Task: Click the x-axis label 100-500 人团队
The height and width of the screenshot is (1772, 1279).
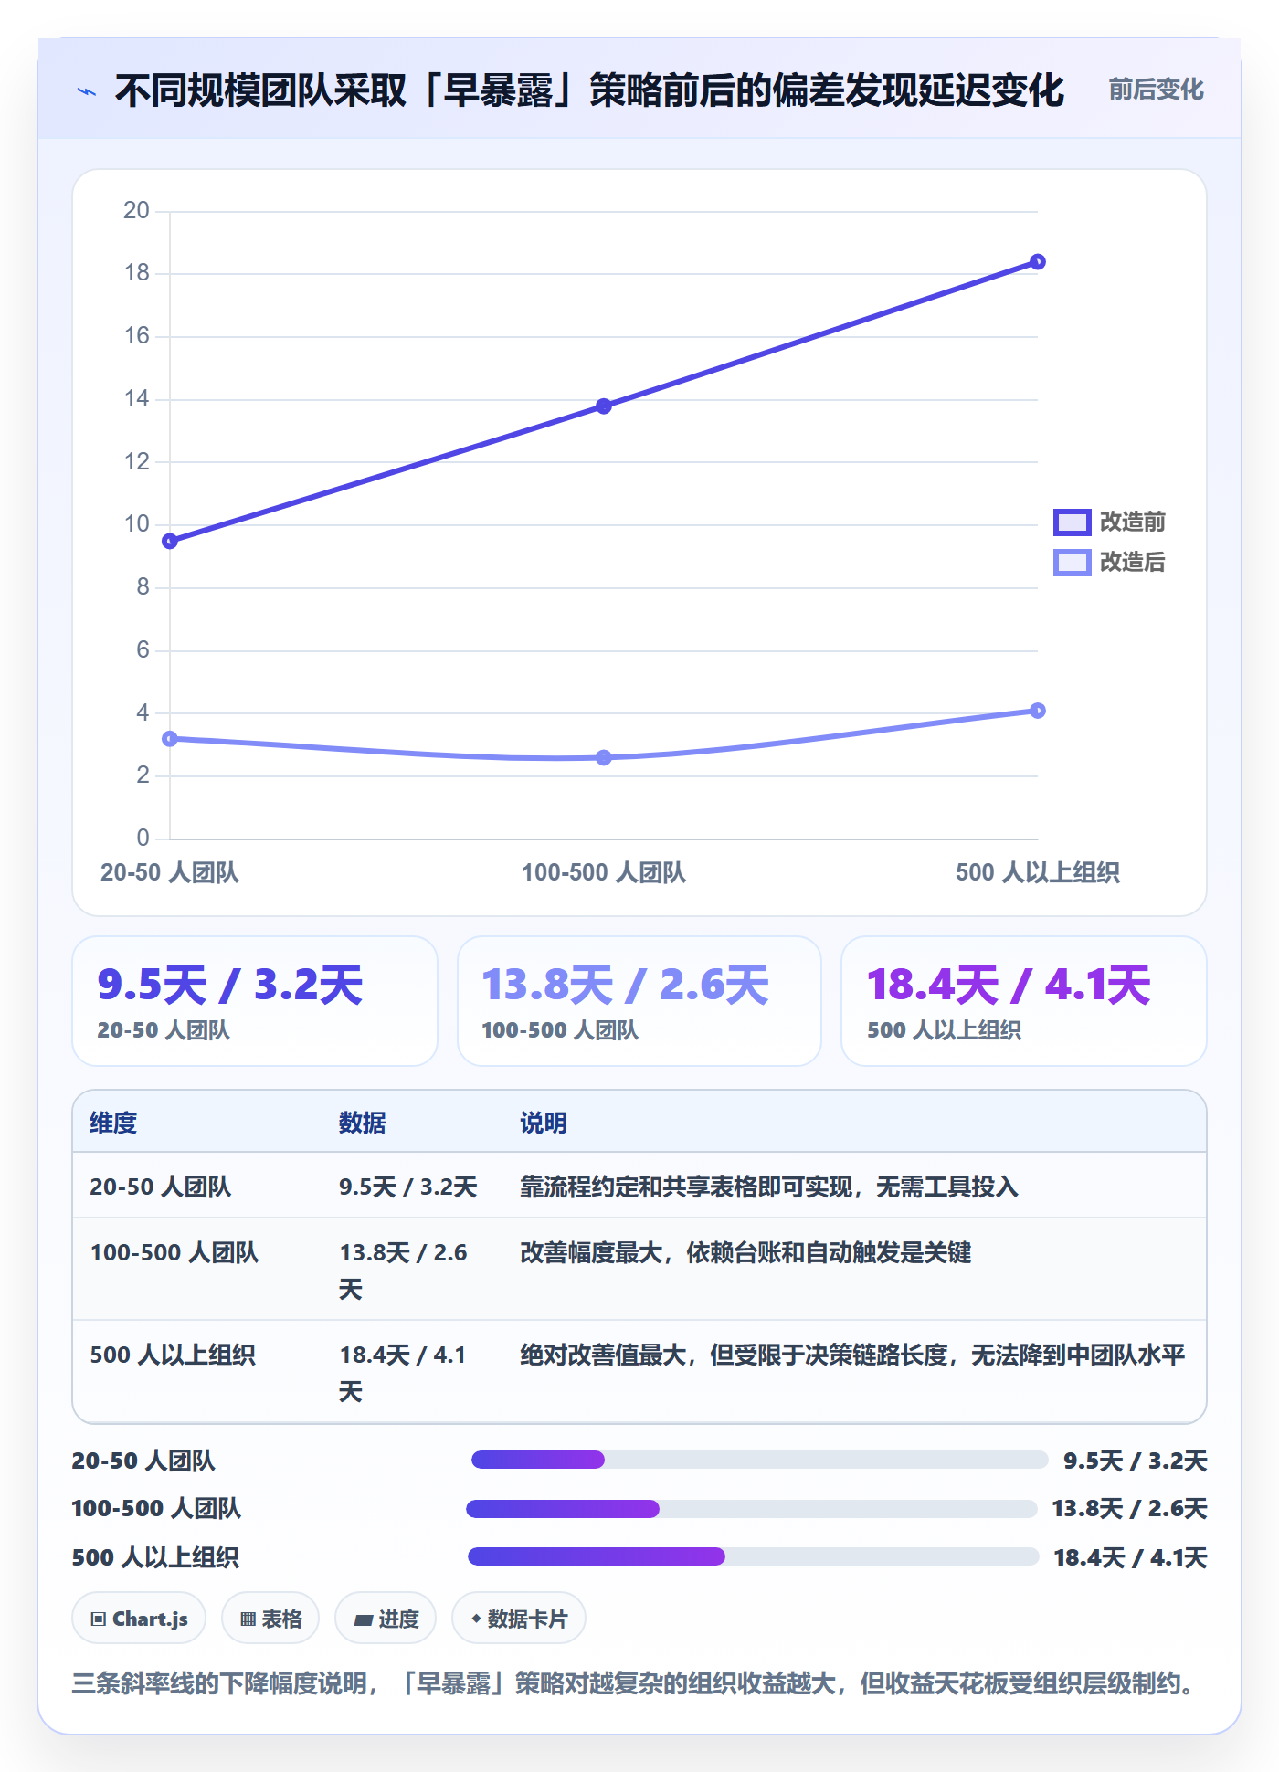Action: point(604,872)
